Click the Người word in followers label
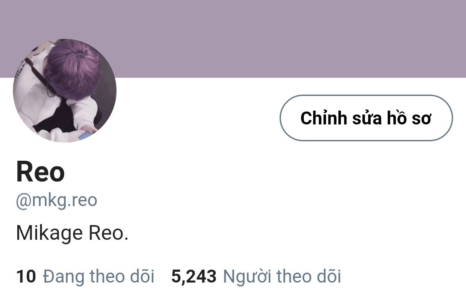This screenshot has height=302, width=466. coord(247,277)
